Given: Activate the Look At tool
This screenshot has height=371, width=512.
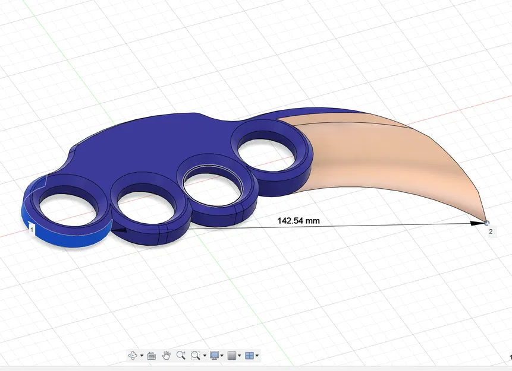Looking at the screenshot, I should pyautogui.click(x=152, y=355).
